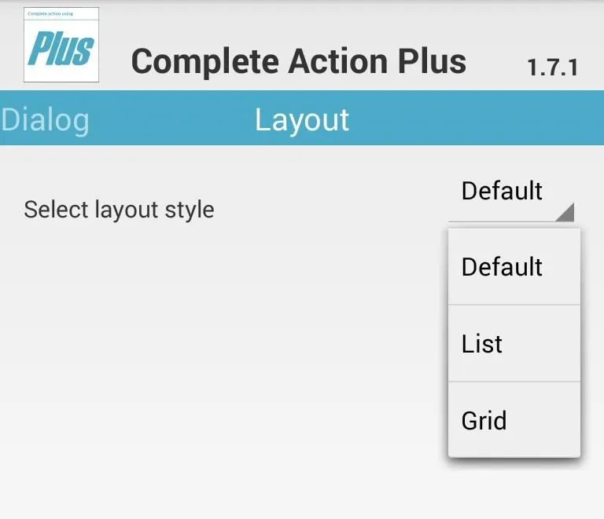Click the blue tab strip between Dialog and Layout
The width and height of the screenshot is (604, 519).
coord(172,118)
